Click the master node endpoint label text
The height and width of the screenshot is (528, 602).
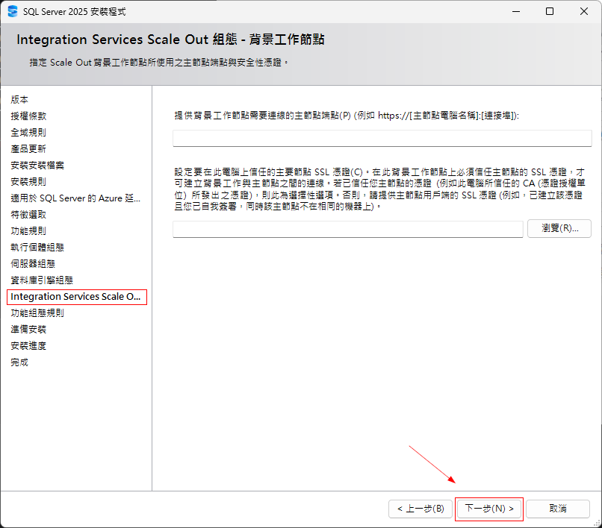(347, 116)
